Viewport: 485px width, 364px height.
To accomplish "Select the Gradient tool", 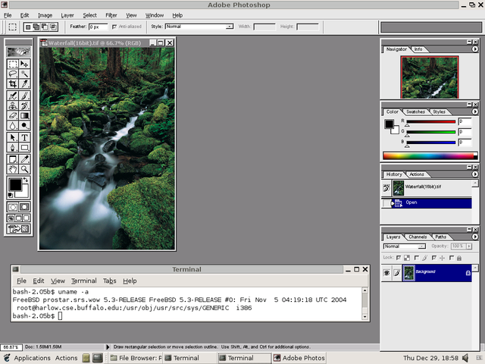I will point(24,116).
